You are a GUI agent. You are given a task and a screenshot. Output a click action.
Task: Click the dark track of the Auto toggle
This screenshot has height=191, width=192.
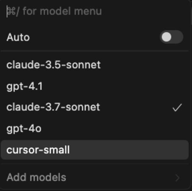point(178,37)
